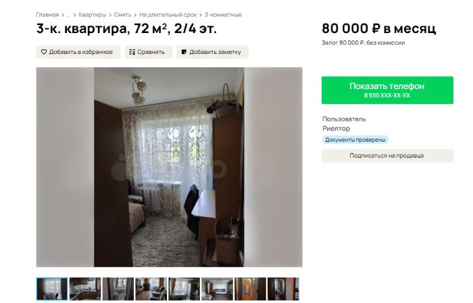Go to Главная breadcrumb
473x303 pixels.
tap(47, 14)
